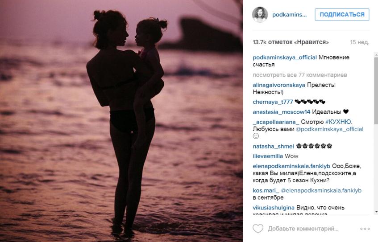This screenshot has height=242, width=378.
Task: View all 77 comments link
Action: tap(299, 75)
